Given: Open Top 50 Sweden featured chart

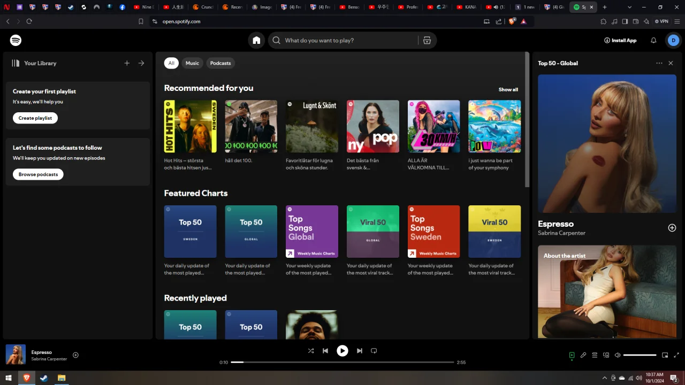Looking at the screenshot, I should pos(190,241).
